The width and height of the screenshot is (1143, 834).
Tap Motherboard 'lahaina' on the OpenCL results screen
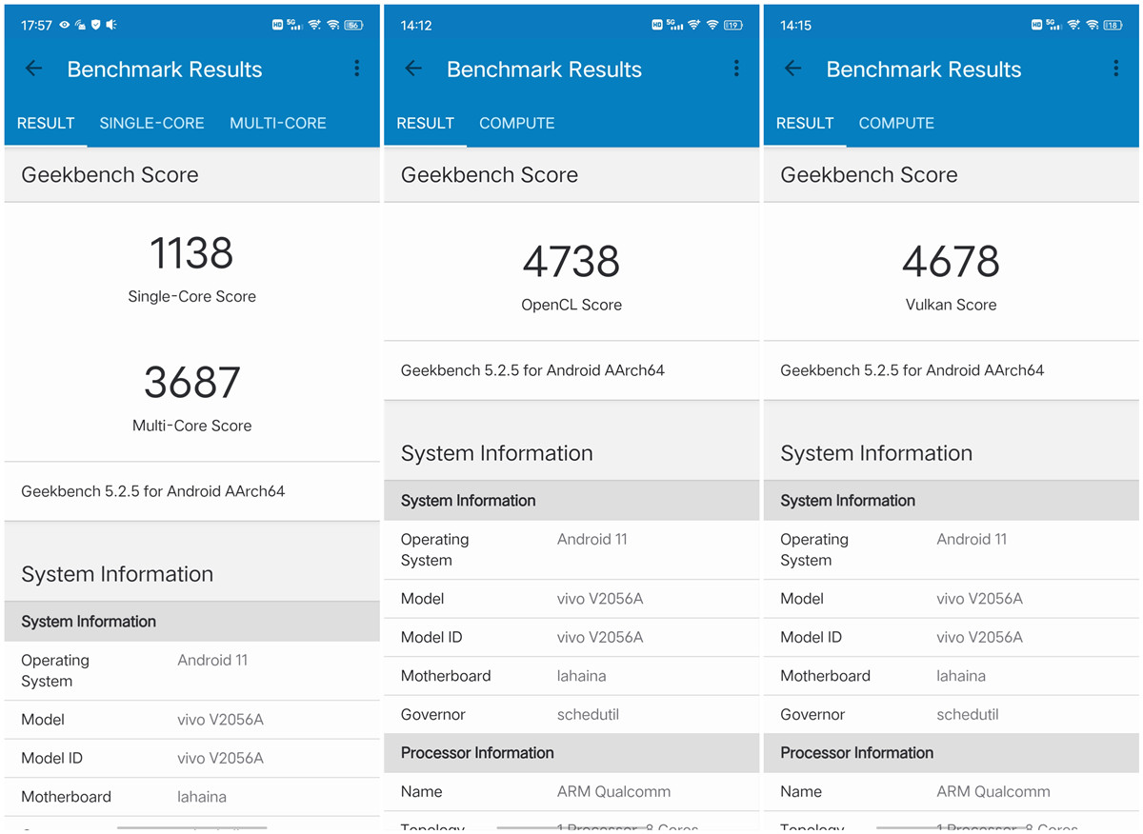581,676
